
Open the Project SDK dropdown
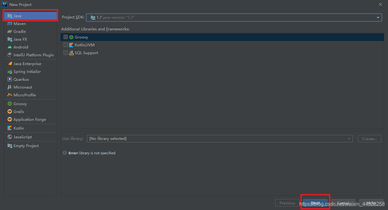(x=234, y=18)
